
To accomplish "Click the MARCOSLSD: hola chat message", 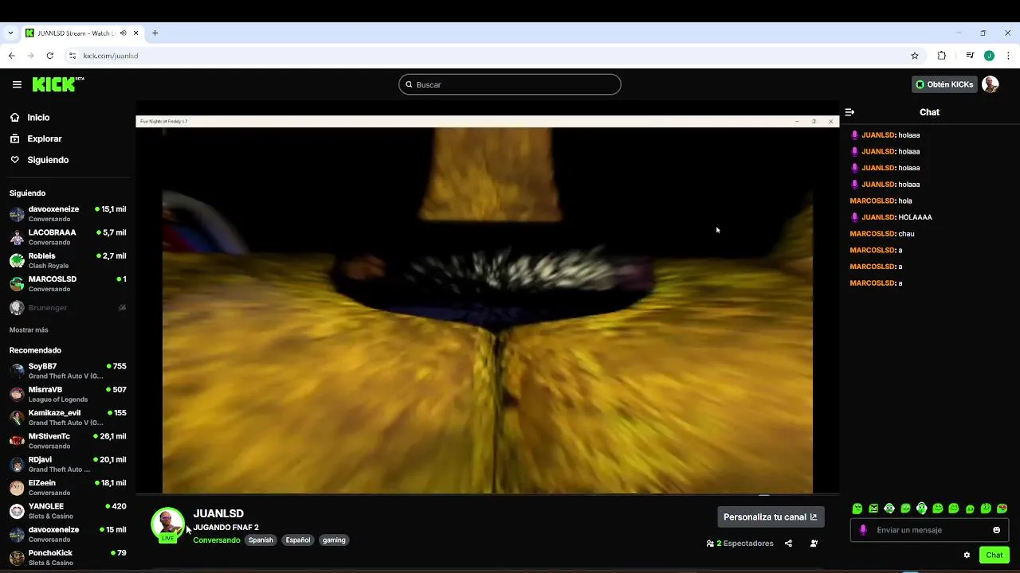I will [881, 201].
